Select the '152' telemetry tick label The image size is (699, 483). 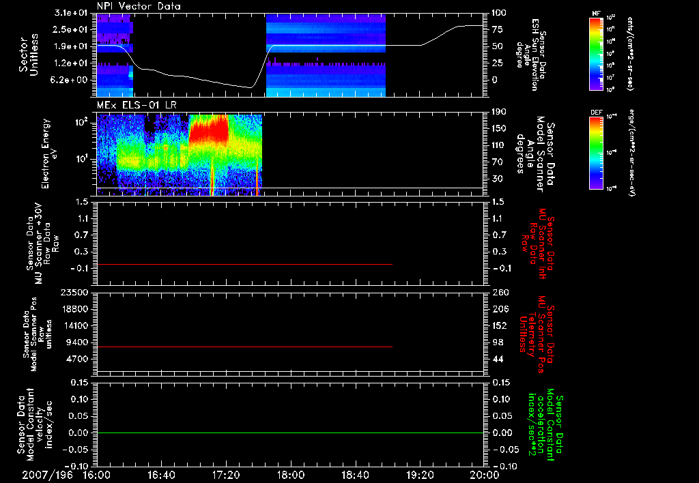click(499, 325)
